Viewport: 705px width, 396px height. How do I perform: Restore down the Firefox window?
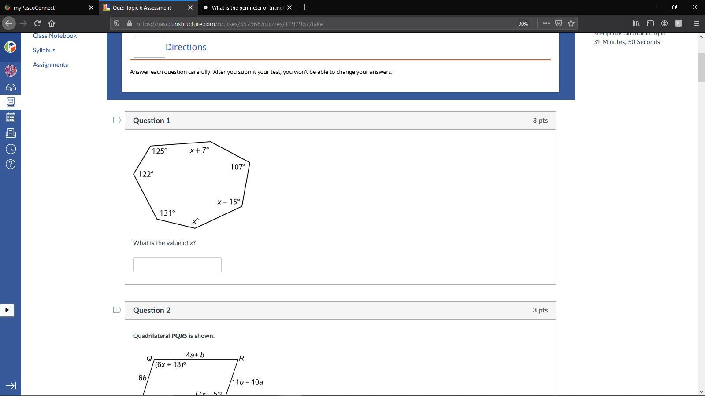674,7
